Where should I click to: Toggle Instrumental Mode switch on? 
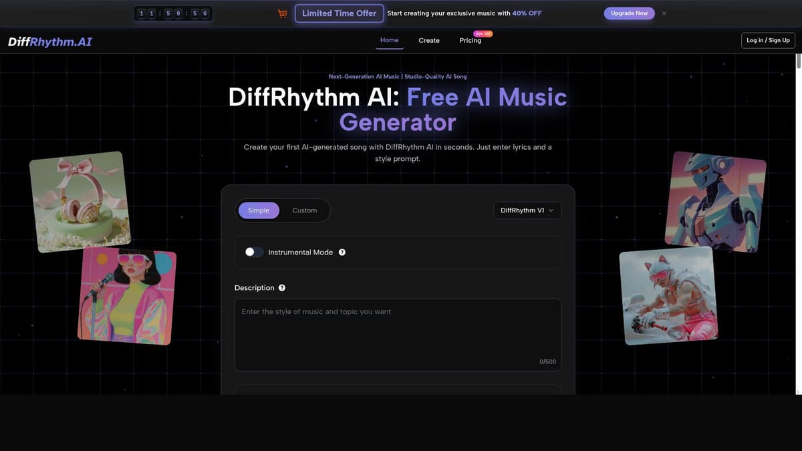[x=254, y=253]
